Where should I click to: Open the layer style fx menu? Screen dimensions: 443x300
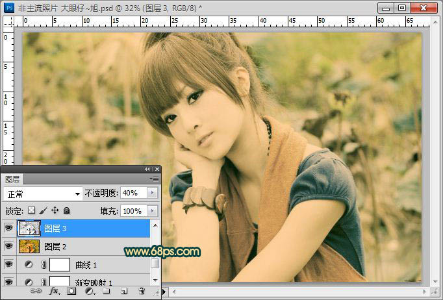pos(55,292)
